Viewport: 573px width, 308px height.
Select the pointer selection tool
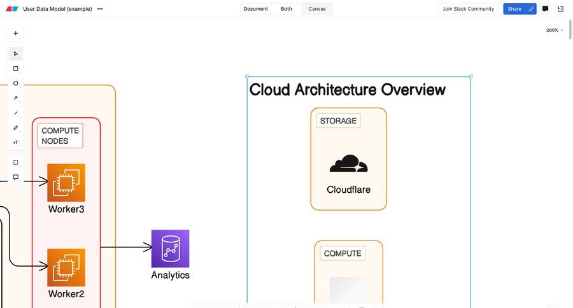(16, 54)
